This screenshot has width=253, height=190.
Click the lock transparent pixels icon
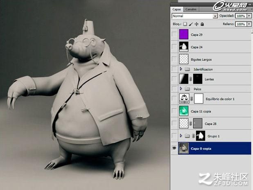click(185, 24)
